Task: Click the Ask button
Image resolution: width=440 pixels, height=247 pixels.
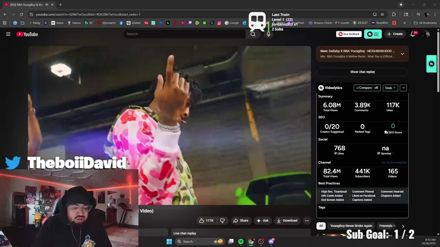Action: (263, 221)
